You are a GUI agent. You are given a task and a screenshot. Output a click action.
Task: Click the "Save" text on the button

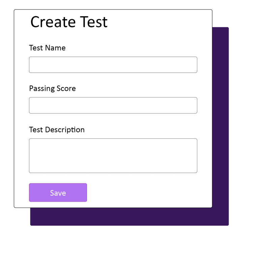58,193
